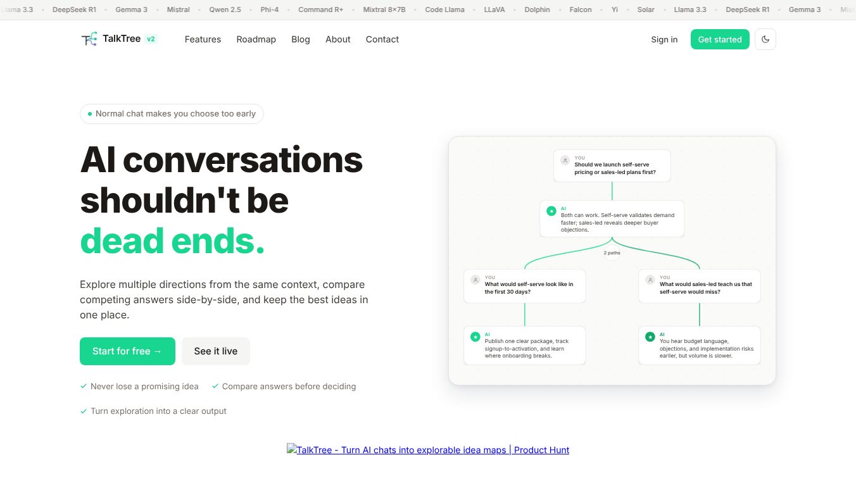Click 'Command R+' in the model ticker
This screenshot has width=856, height=481.
tap(321, 9)
